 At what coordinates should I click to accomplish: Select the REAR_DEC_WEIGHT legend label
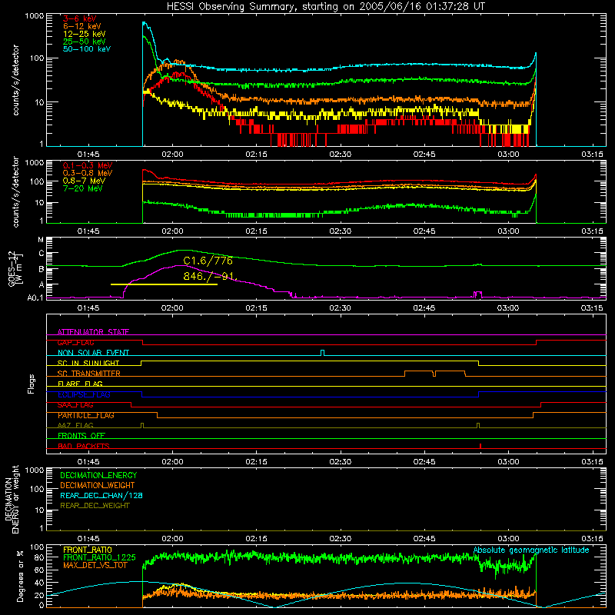point(95,506)
